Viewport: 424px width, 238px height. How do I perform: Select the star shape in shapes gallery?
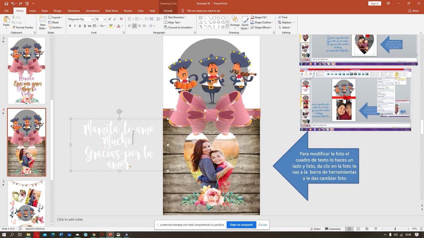(x=223, y=27)
